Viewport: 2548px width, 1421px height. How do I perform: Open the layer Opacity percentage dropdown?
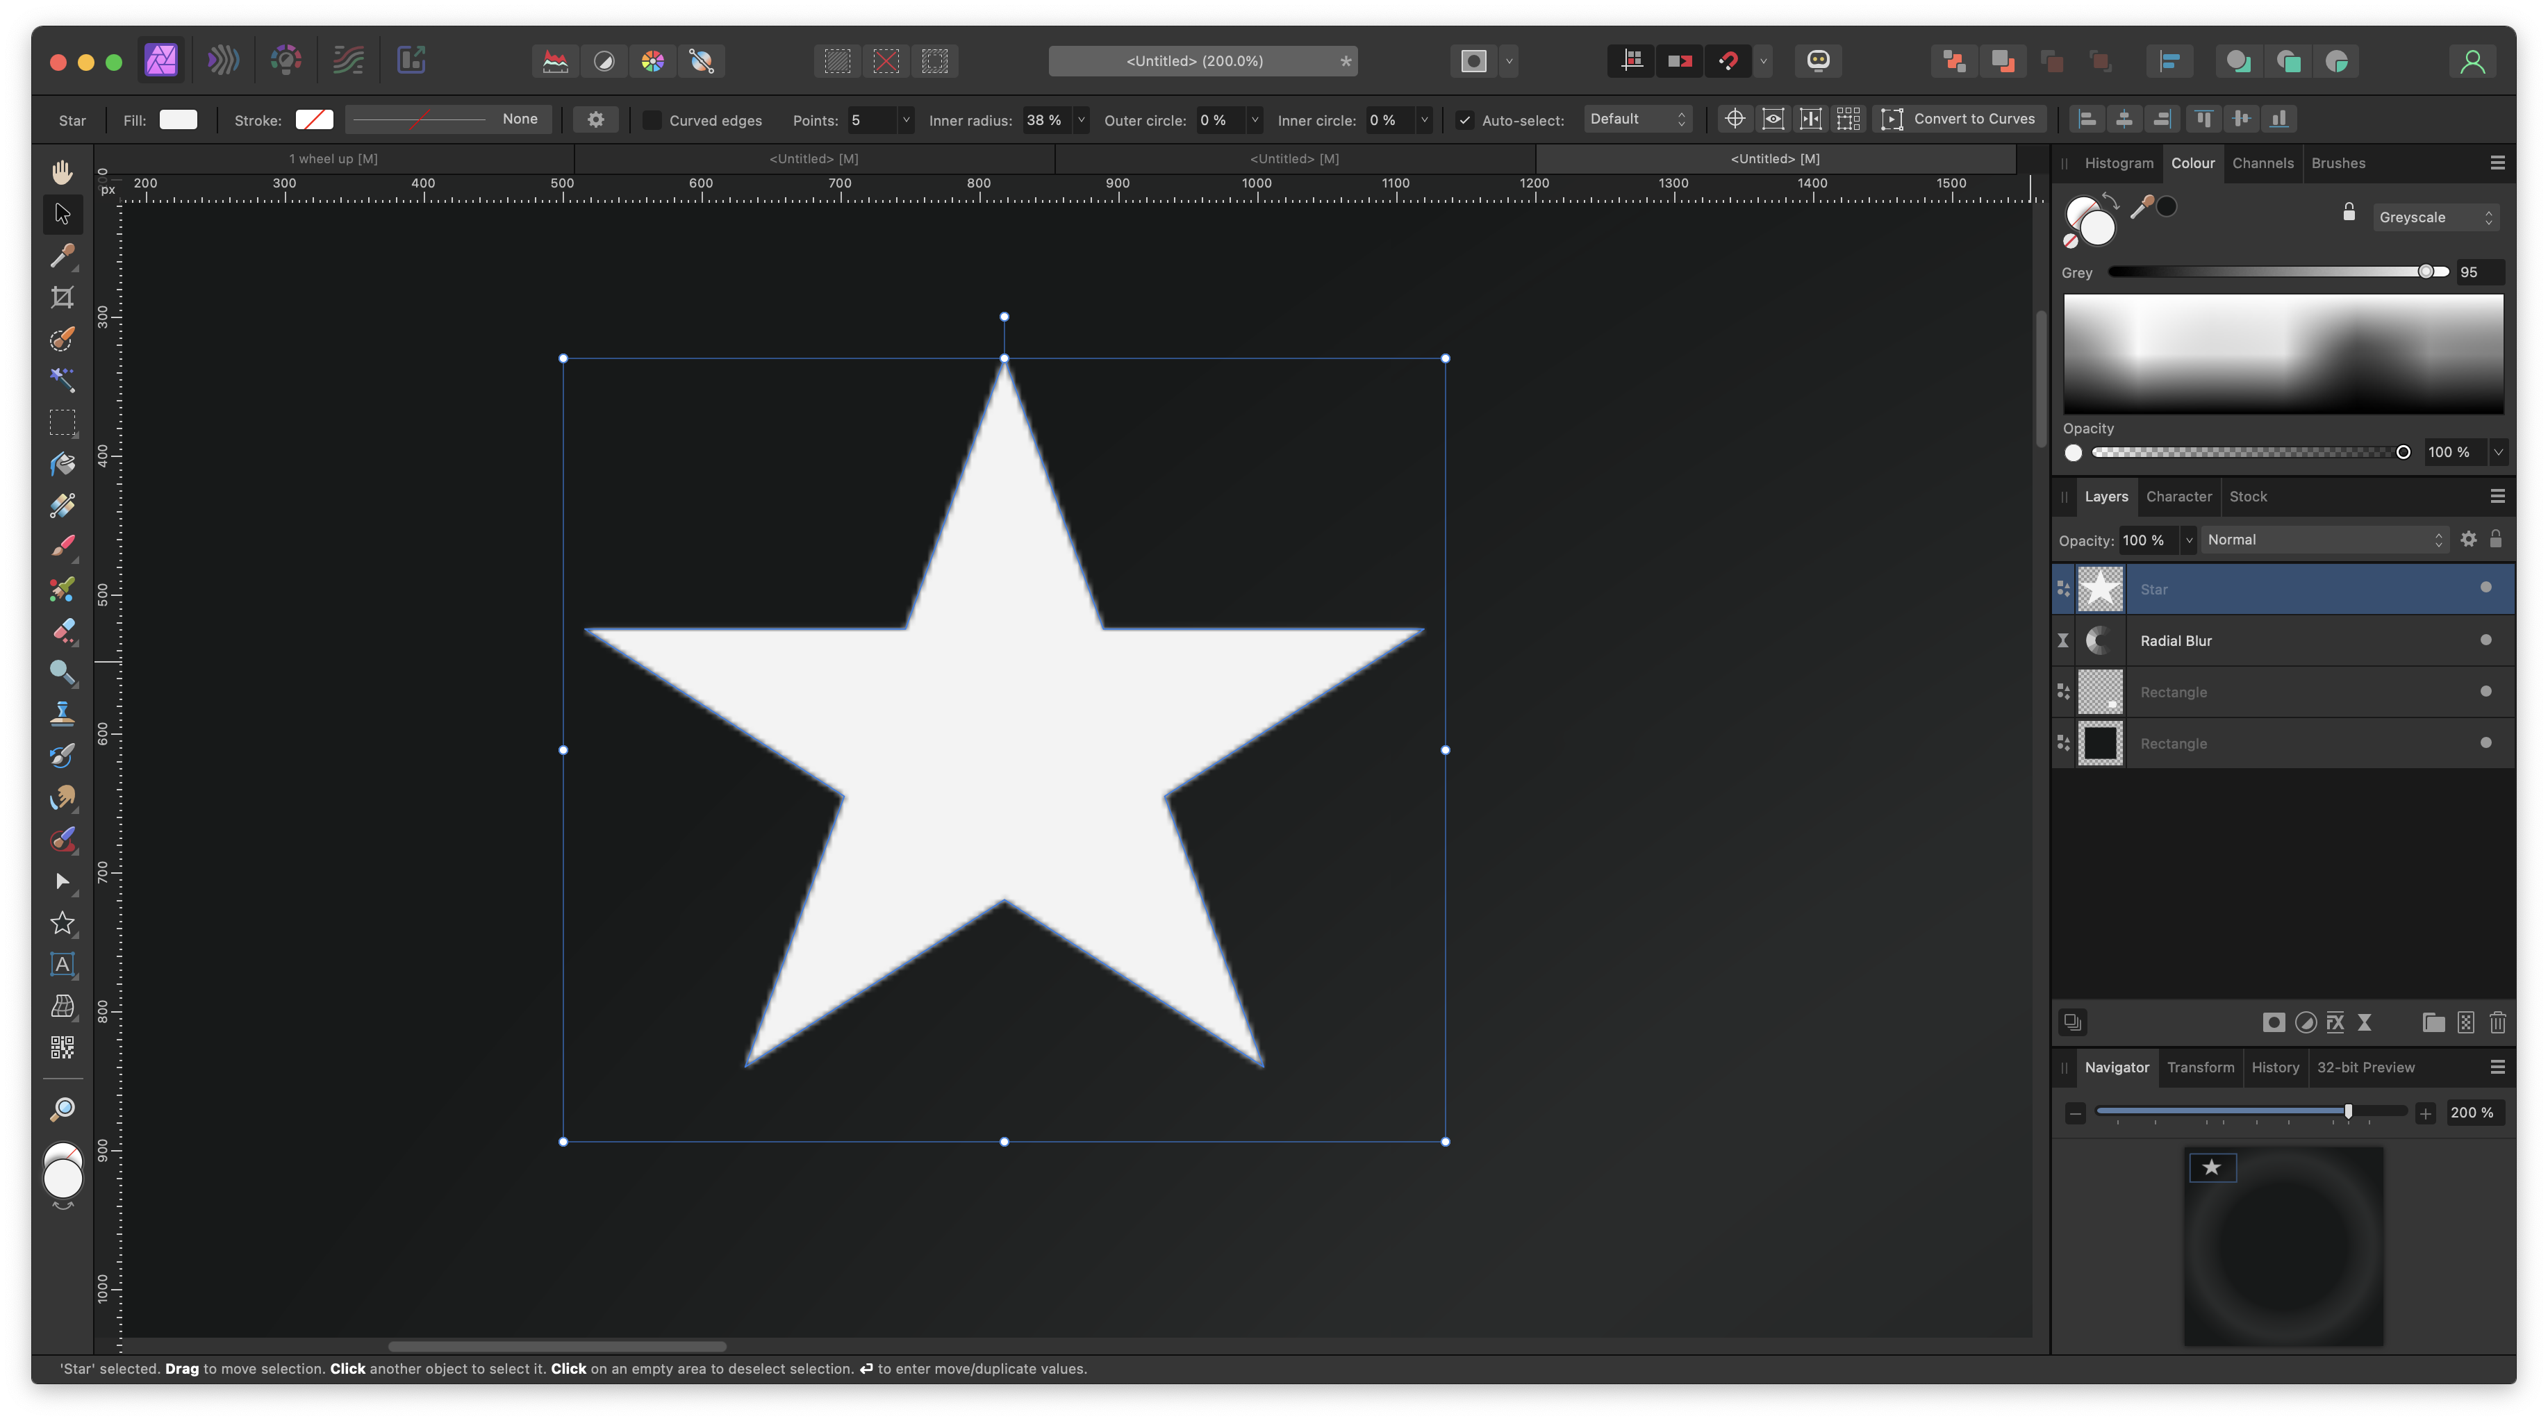click(2189, 540)
